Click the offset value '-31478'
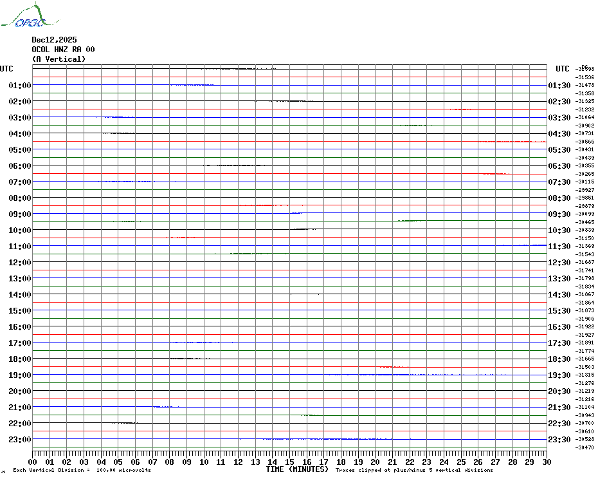 pyautogui.click(x=584, y=85)
